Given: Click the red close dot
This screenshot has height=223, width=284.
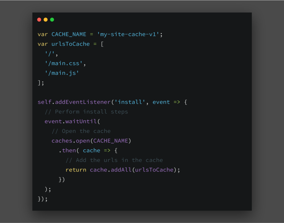Looking at the screenshot, I should [x=39, y=20].
